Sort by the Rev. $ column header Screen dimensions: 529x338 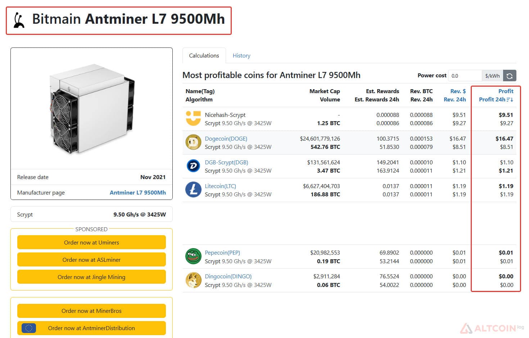[x=458, y=91]
